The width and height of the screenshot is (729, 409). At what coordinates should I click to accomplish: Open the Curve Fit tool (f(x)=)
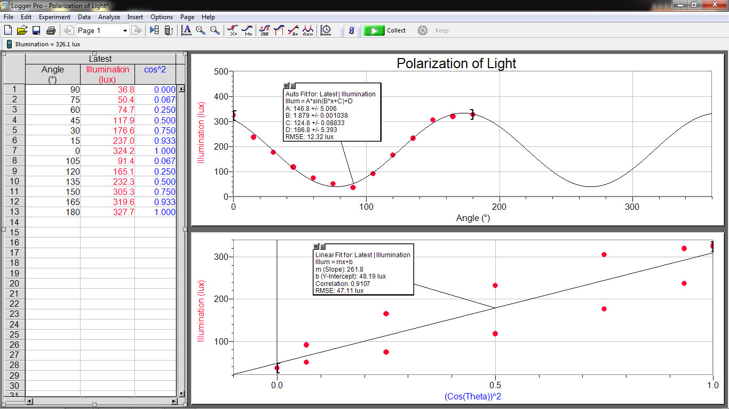pyautogui.click(x=307, y=30)
